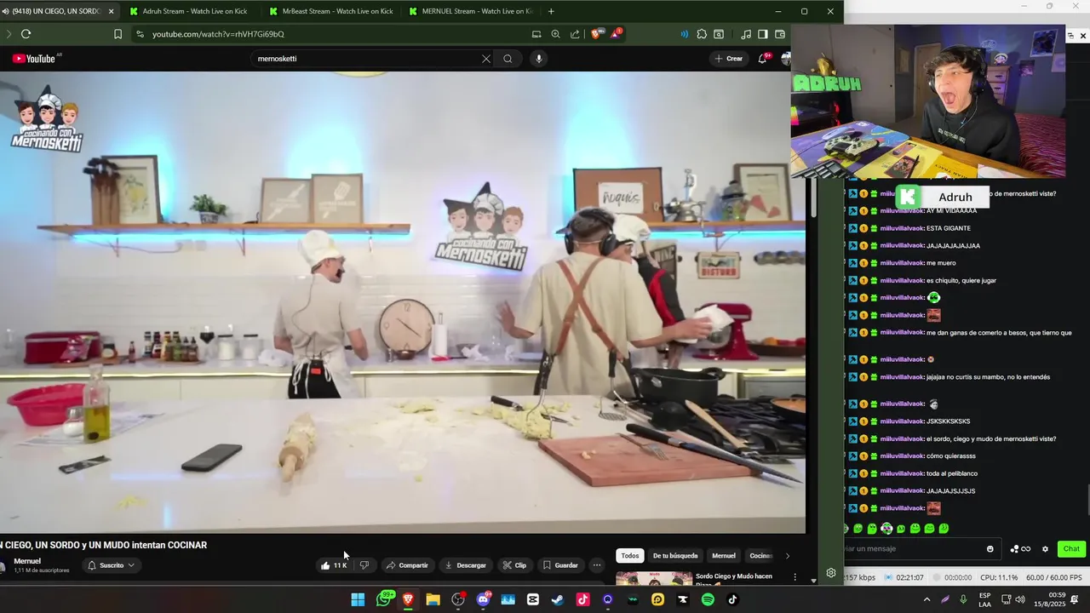Open Brave Shields lion icon
The image size is (1090, 613).
596,34
